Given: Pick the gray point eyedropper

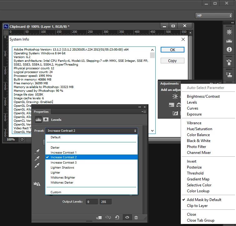Looking at the screenshot, I should tap(37, 158).
